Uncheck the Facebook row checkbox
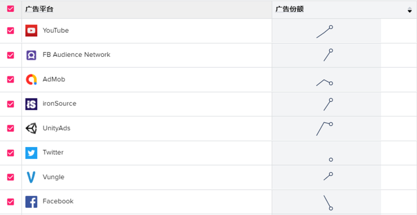 pyautogui.click(x=10, y=202)
